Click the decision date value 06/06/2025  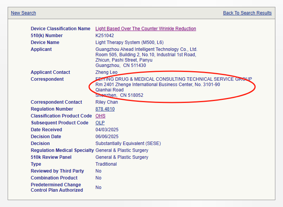coord(107,137)
